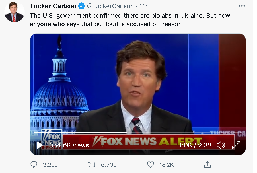Screen dimensions: 257x173
Task: Open the @TuckerCarlson handle link
Action: (110, 6)
